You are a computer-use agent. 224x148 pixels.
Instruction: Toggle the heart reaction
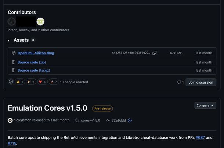click(43, 82)
